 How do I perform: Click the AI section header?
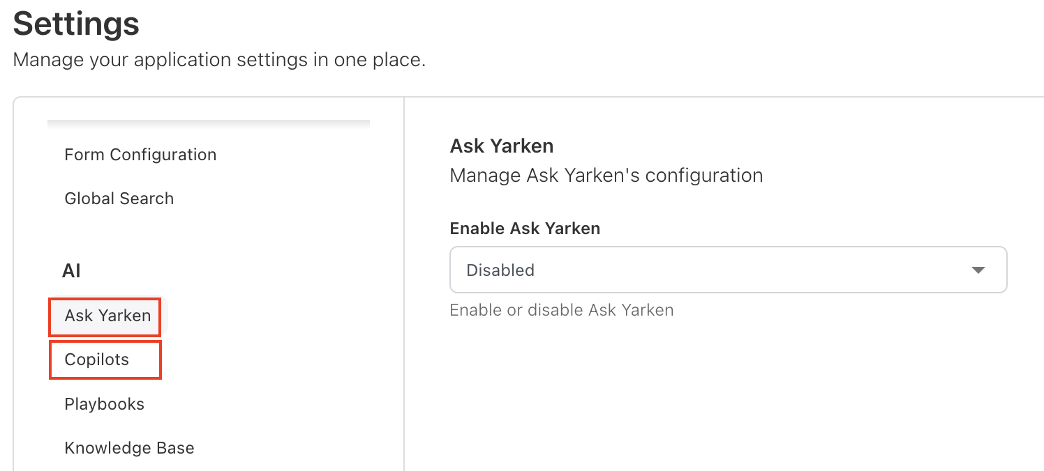point(72,271)
